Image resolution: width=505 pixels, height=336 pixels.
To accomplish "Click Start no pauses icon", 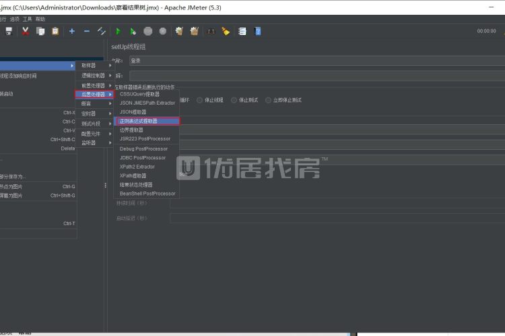I will tap(133, 31).
